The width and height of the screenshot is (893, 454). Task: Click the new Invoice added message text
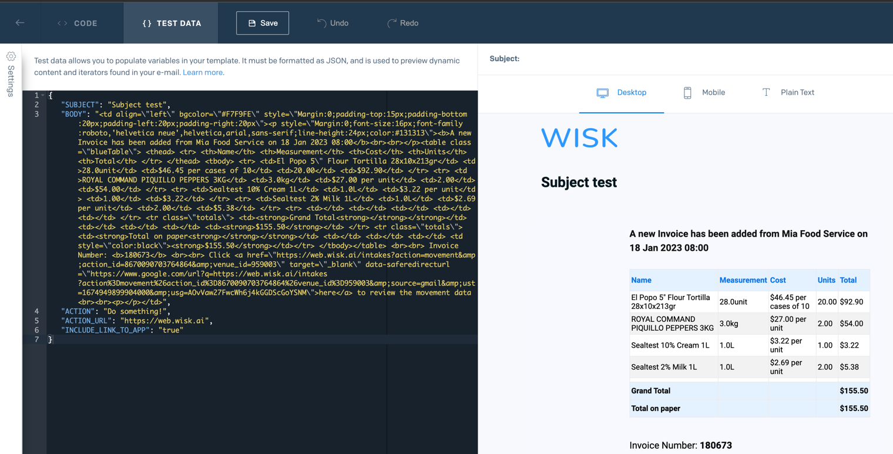click(748, 241)
